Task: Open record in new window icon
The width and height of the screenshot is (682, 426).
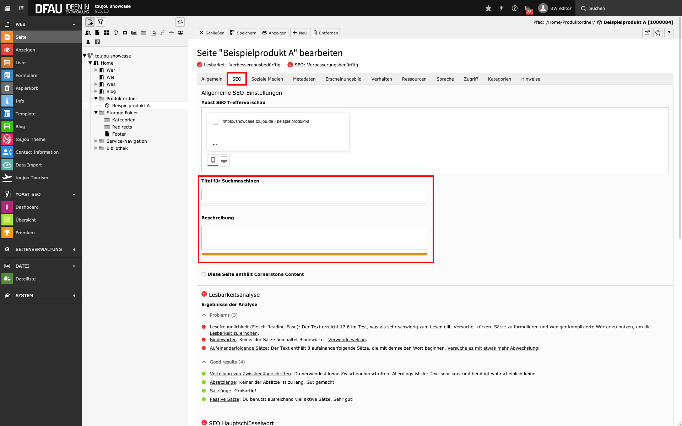Action: tap(647, 33)
